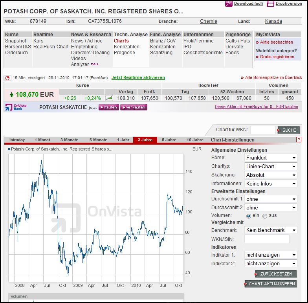Click Jetzt Realtime aktivieren link
308x303 pixels.
138,78
